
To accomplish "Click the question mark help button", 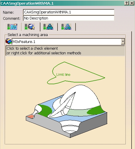I will click(x=127, y=3).
